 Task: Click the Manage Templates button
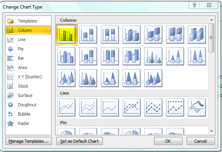29,141
